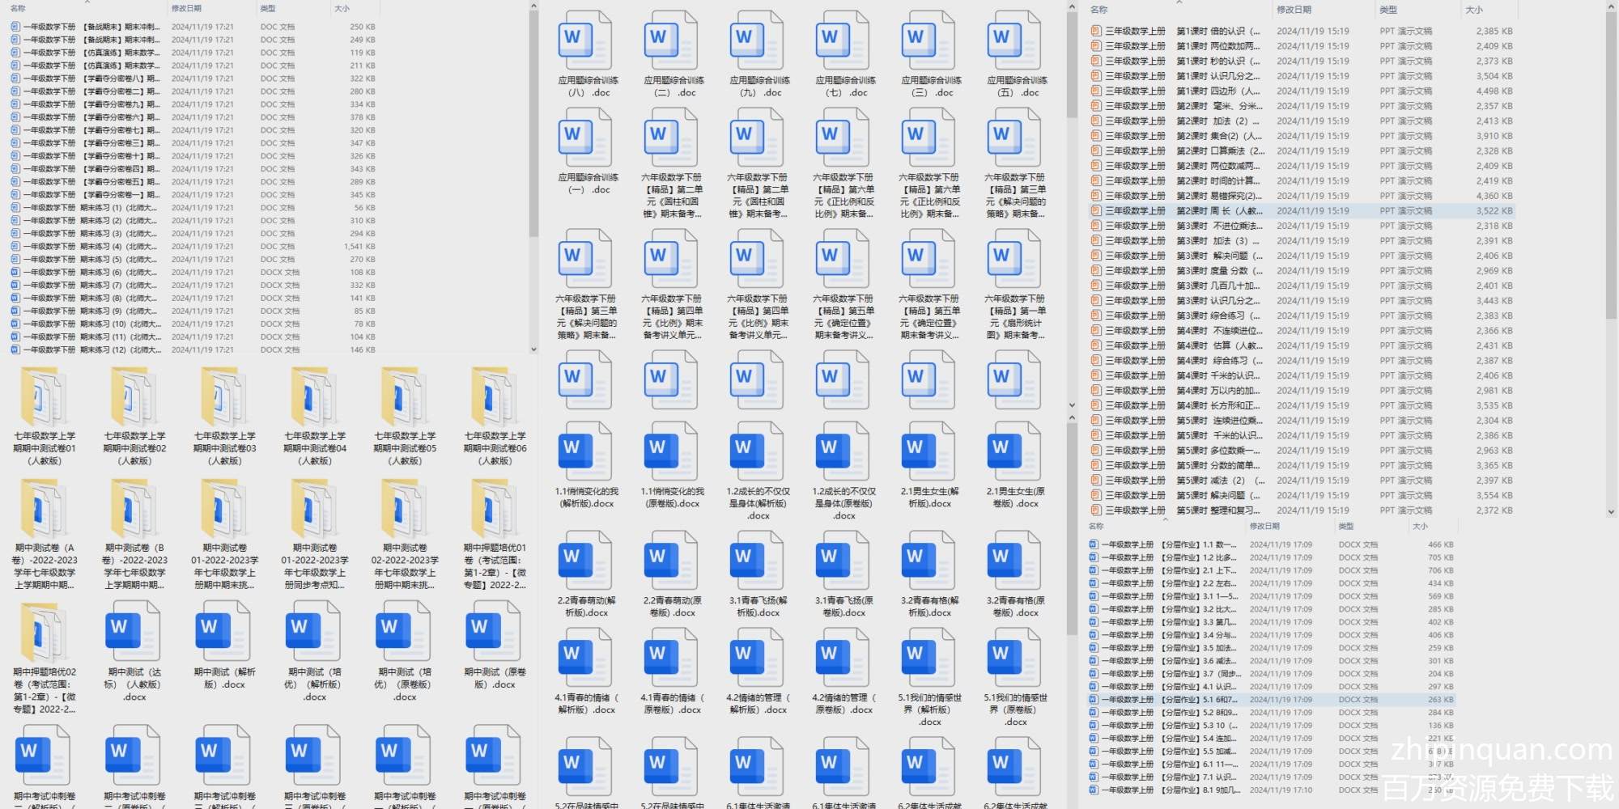
Task: Open folder 七年级数学上学期期中测试卷06
Action: click(495, 396)
